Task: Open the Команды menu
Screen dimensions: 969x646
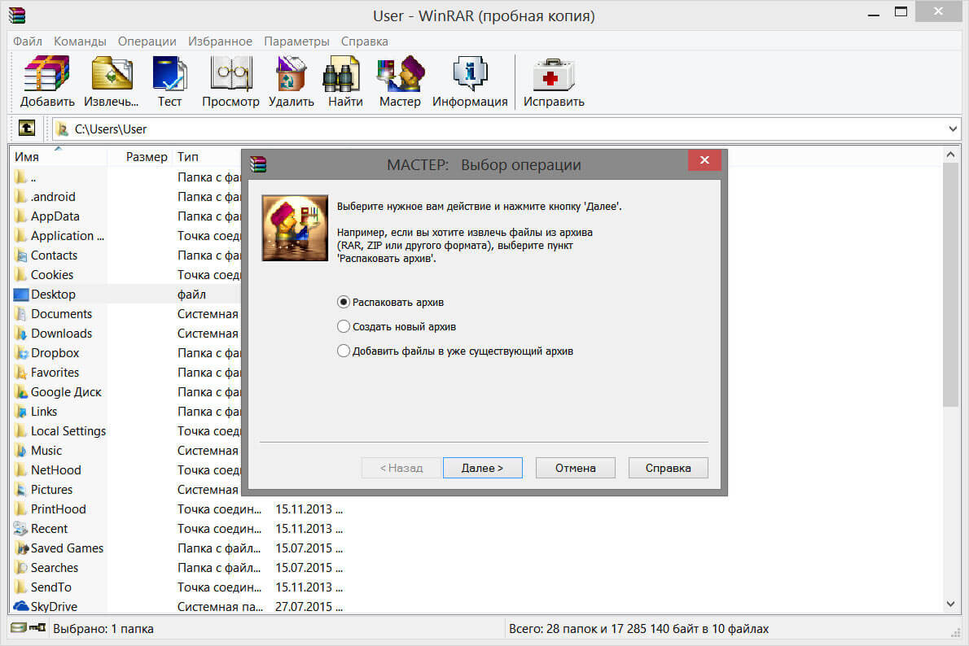Action: click(80, 41)
